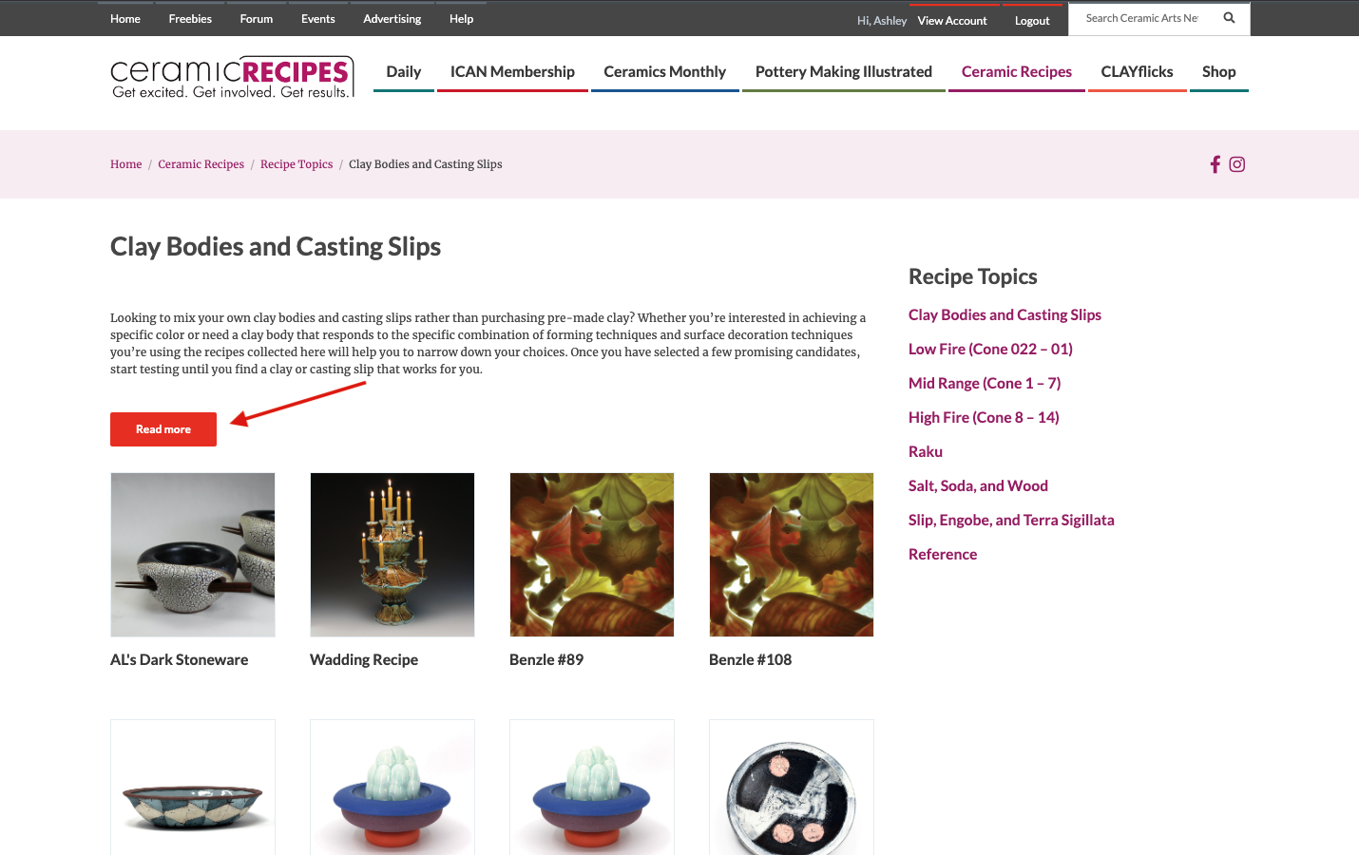Click the Logout link

1032,21
